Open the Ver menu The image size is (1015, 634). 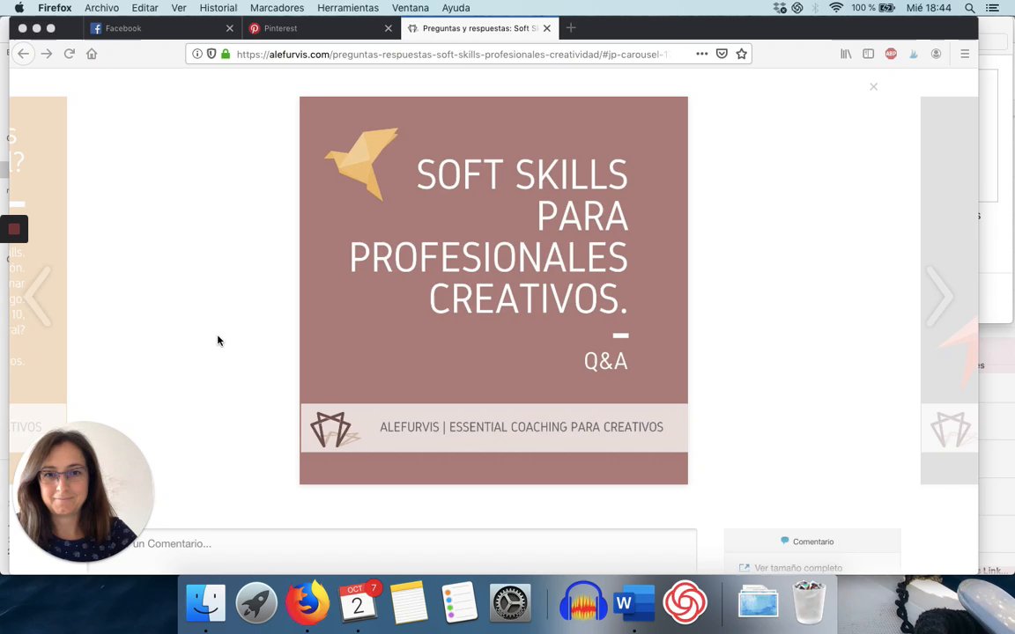click(179, 8)
